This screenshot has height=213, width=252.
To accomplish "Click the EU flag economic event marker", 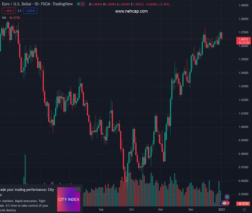I will [x=227, y=197].
